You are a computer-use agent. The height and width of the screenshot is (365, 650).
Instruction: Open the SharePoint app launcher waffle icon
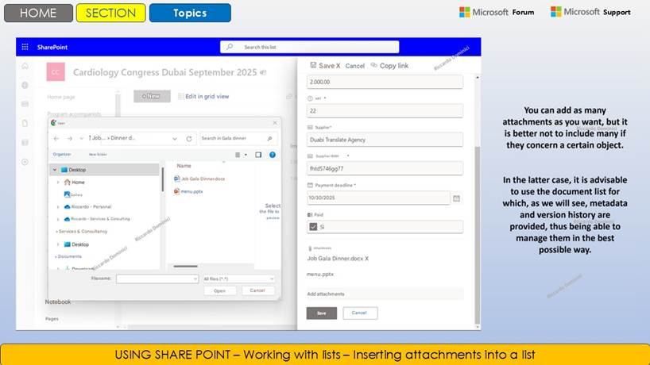click(x=25, y=47)
